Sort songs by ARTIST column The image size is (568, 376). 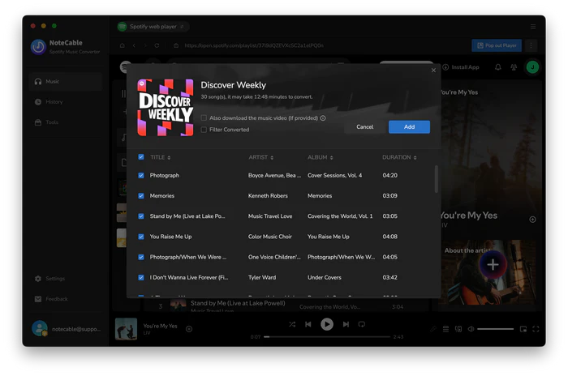(260, 157)
